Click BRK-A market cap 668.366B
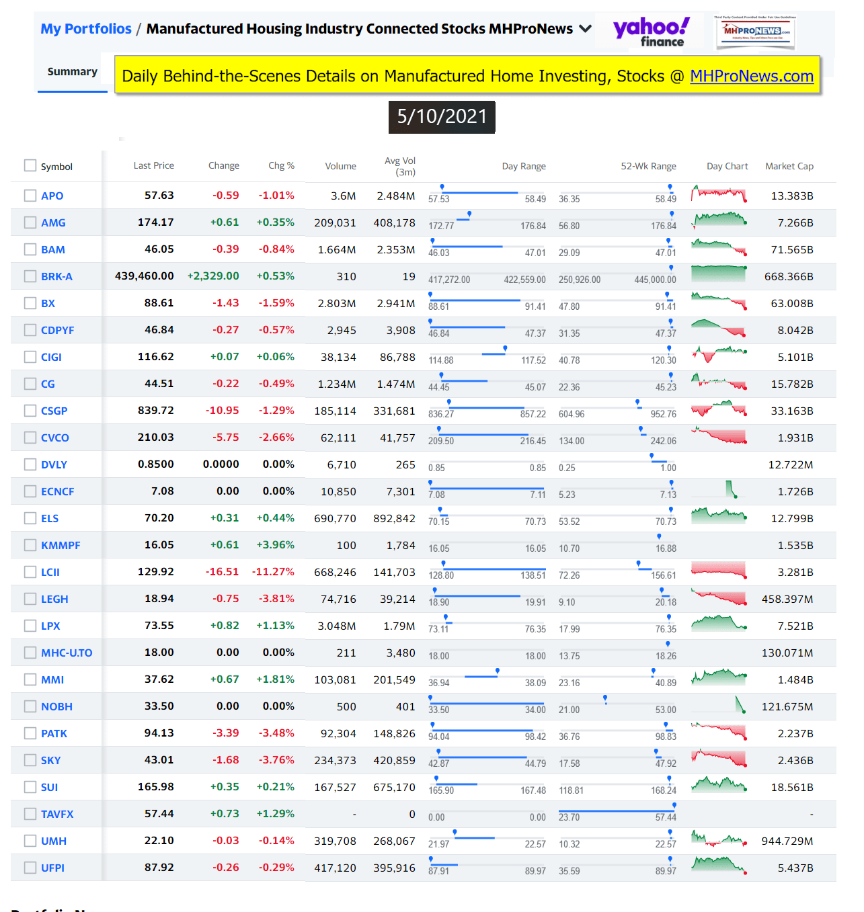The height and width of the screenshot is (912, 864). tap(789, 276)
